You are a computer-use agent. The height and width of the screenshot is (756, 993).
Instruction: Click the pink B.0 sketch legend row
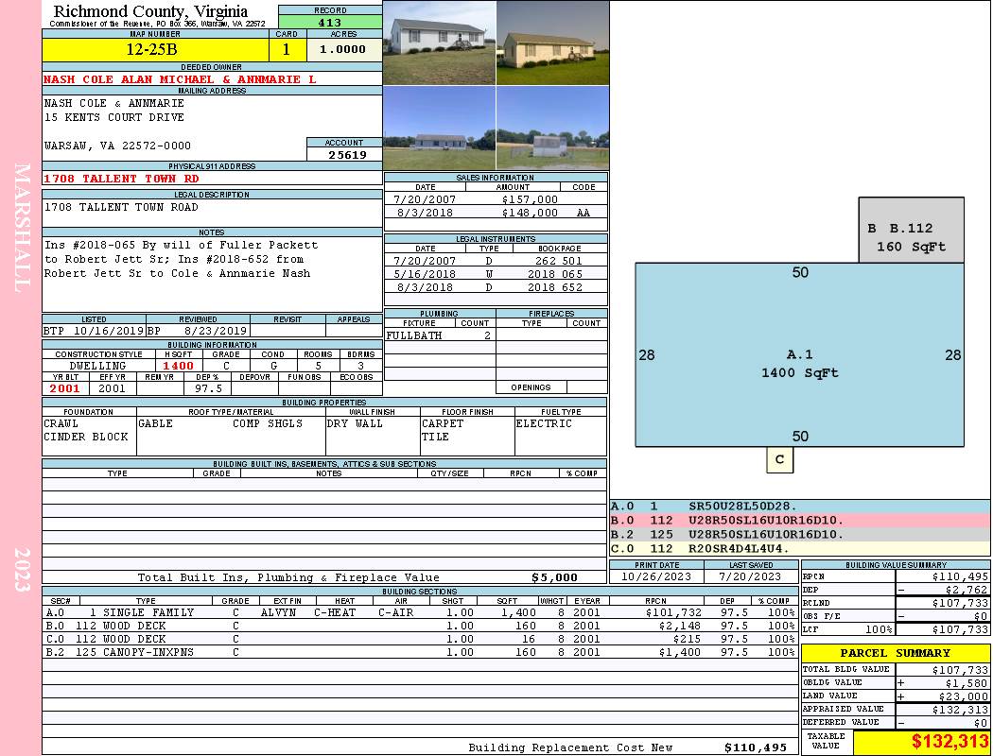click(x=800, y=520)
